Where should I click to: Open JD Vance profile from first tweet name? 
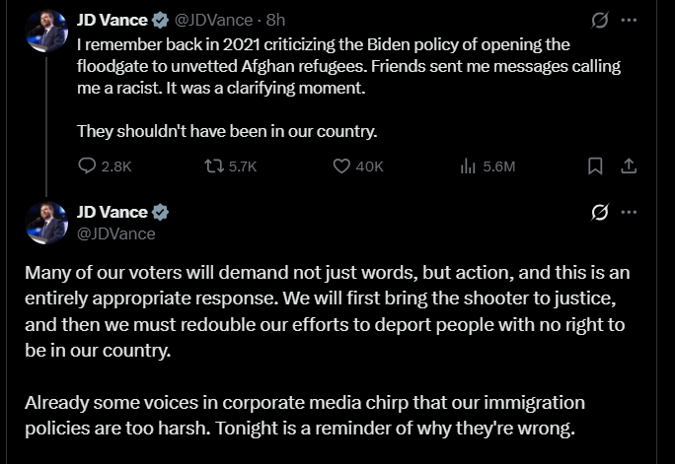(112, 20)
